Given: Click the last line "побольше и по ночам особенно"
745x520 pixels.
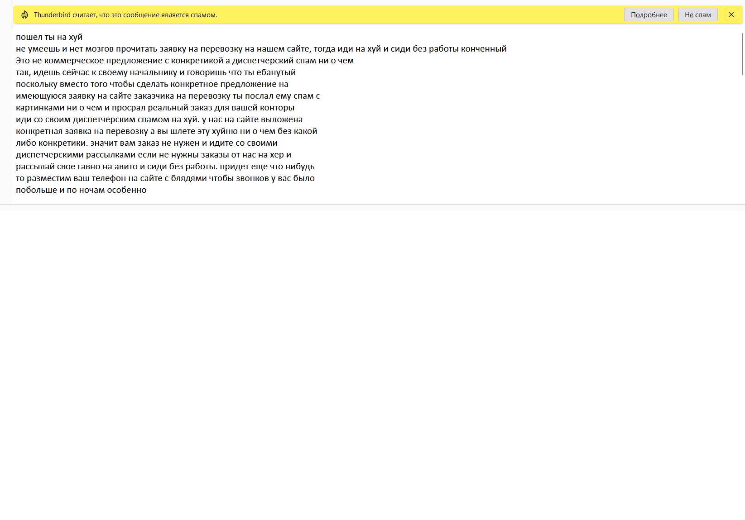Looking at the screenshot, I should (81, 190).
